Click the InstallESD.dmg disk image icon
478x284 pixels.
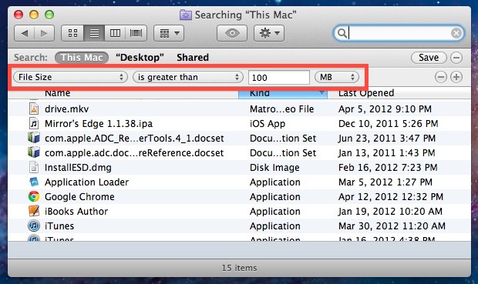(x=34, y=168)
